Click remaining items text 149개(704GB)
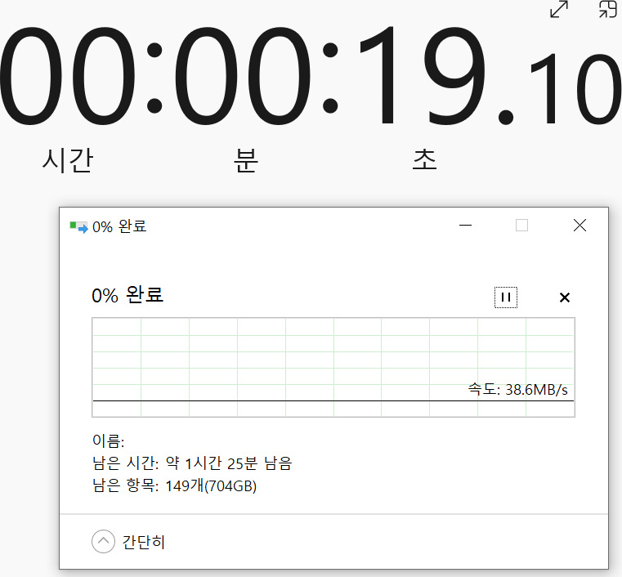Screen dimensions: 622x577 point(211,485)
